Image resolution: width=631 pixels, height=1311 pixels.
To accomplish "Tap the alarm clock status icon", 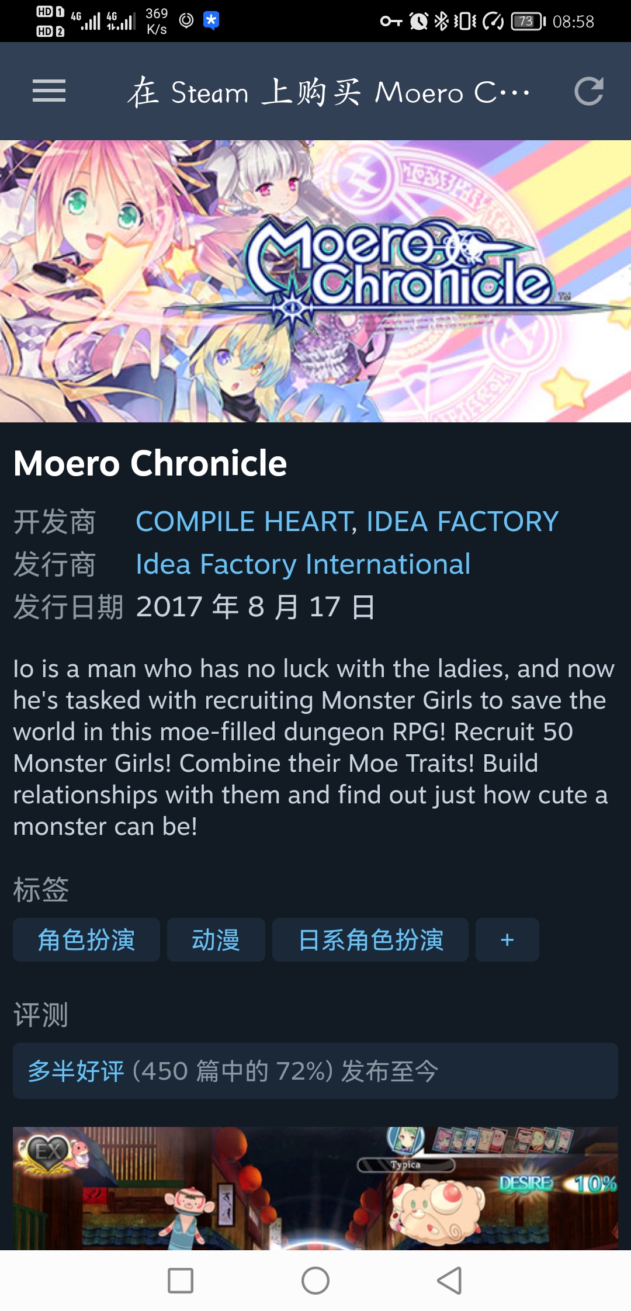I will (x=418, y=22).
